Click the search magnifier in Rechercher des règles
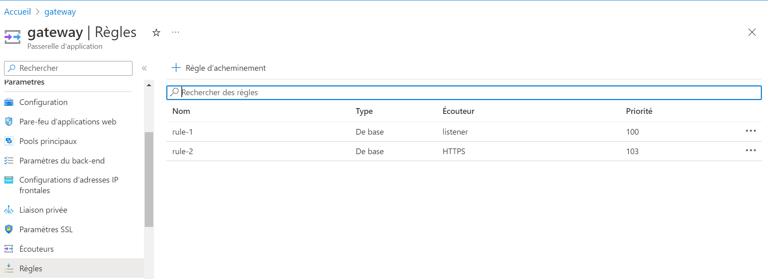 click(174, 92)
